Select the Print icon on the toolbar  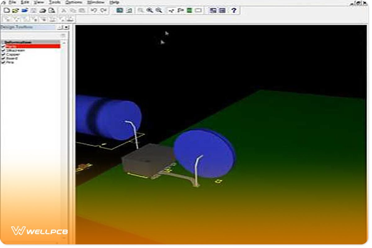pyautogui.click(x=42, y=10)
